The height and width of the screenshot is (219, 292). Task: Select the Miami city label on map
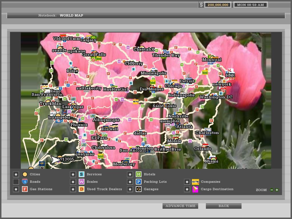(212, 161)
